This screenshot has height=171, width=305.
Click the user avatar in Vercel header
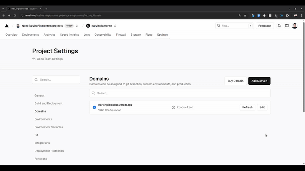(x=295, y=26)
